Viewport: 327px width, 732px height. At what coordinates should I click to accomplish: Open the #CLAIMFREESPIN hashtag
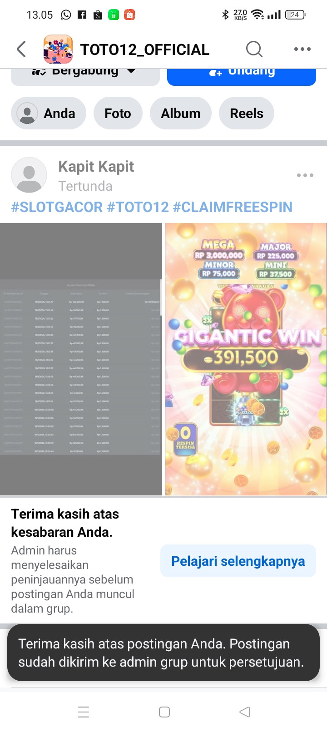coord(233,207)
